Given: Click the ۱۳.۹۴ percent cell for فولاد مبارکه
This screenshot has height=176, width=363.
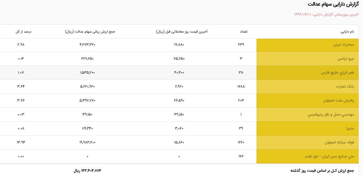Looking at the screenshot, I should pyautogui.click(x=21, y=142).
